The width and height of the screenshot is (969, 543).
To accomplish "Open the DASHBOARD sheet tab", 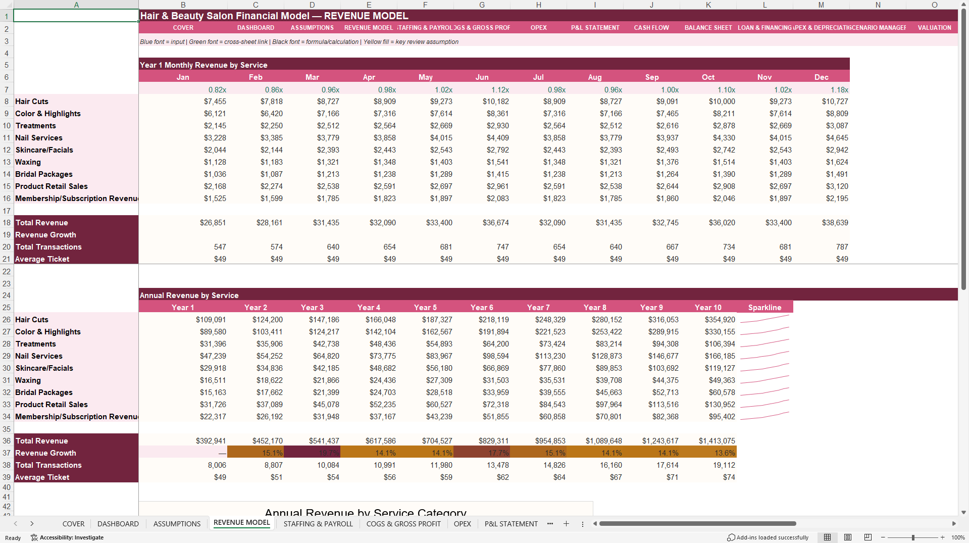I will coord(118,524).
